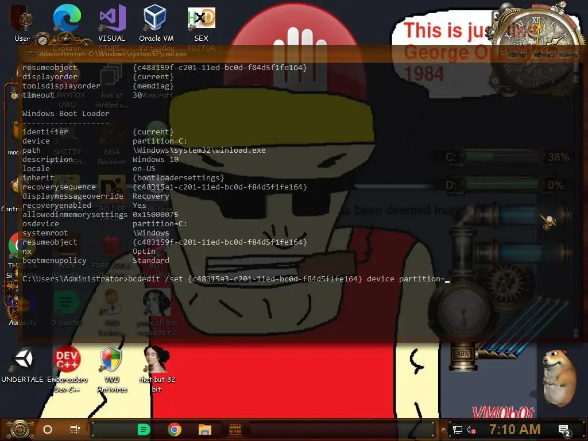Image resolution: width=588 pixels, height=441 pixels.
Task: Launch Google Chrome from the taskbar
Action: (175, 430)
